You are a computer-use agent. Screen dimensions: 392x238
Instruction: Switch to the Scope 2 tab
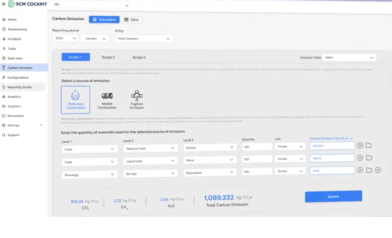tap(108, 57)
